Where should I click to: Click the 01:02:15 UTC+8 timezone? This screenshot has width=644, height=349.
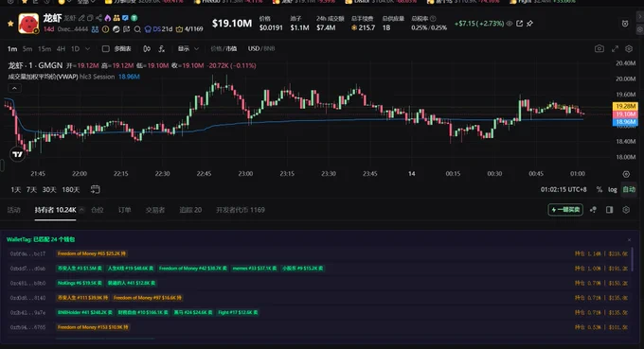click(x=563, y=189)
